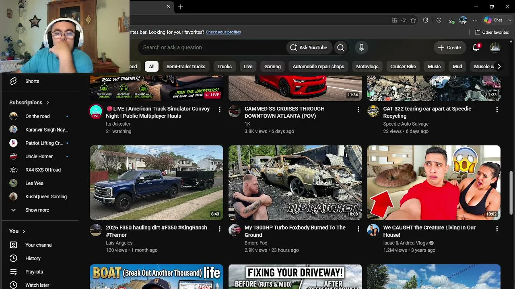Screen dimensions: 515x289
Task: Open options for 2026 F350 video
Action: pyautogui.click(x=219, y=229)
